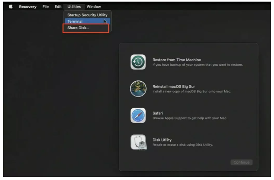Select the Safari option title text
Viewport: 274px width, 180px height.
pos(157,113)
